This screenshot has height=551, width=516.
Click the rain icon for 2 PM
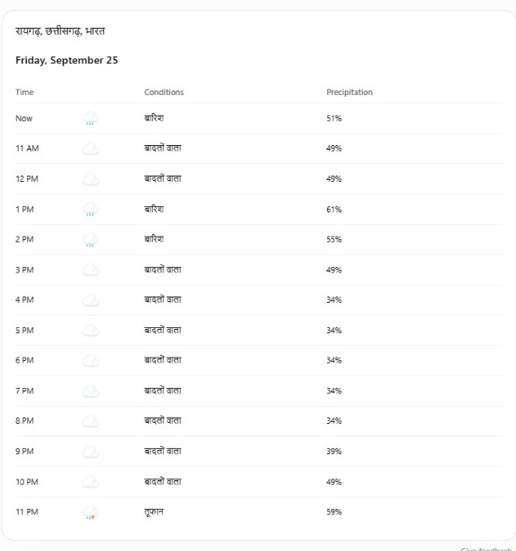tap(90, 239)
